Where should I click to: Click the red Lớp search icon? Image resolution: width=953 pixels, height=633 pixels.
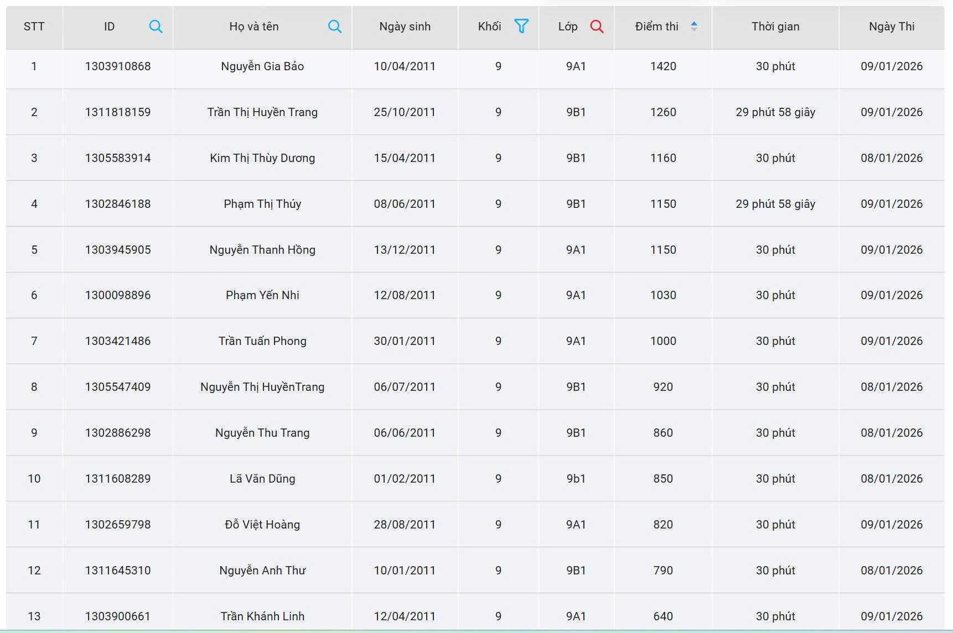597,27
